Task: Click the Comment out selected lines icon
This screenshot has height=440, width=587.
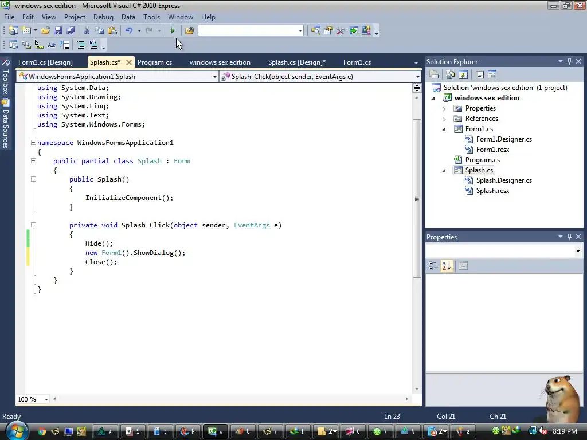Action: coord(81,45)
